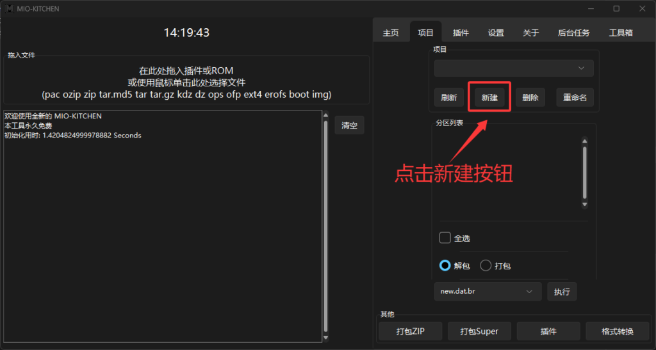Enable the 全选 checkbox
The height and width of the screenshot is (350, 656).
(445, 238)
